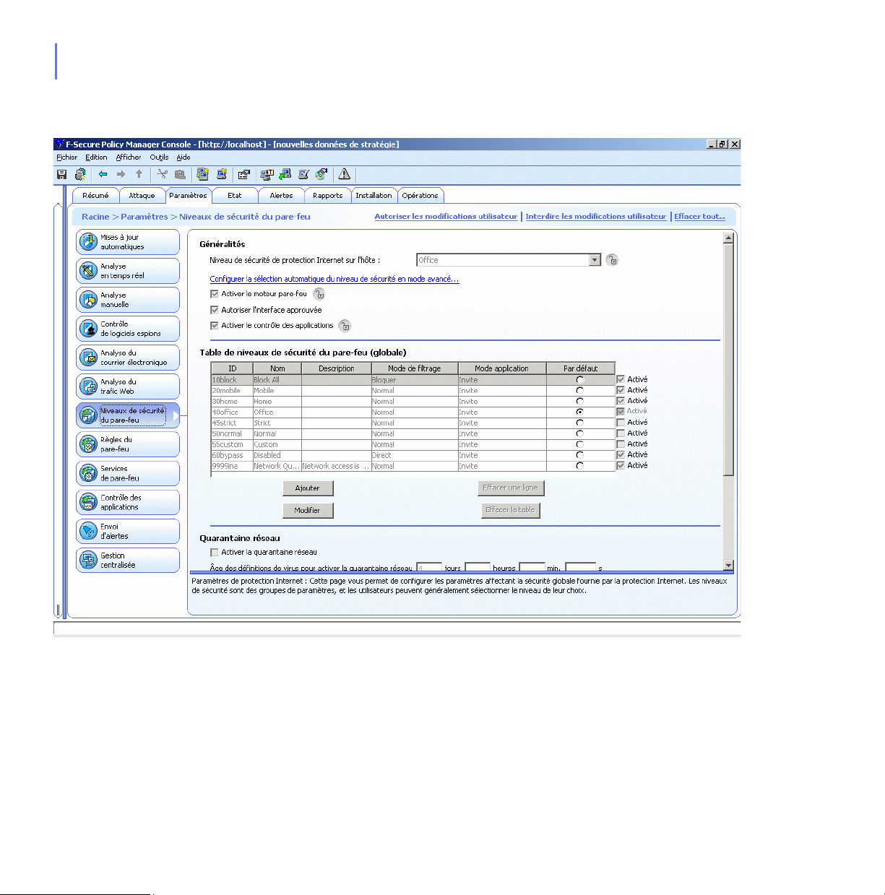
Task: Click the Analyse manuelle sidebar icon
Action: (x=88, y=300)
